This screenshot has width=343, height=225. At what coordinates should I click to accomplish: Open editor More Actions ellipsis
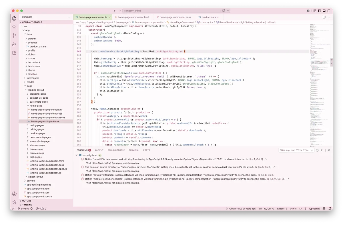329,17
